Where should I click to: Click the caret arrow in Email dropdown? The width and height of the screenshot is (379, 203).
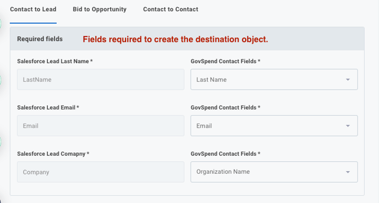click(x=348, y=126)
